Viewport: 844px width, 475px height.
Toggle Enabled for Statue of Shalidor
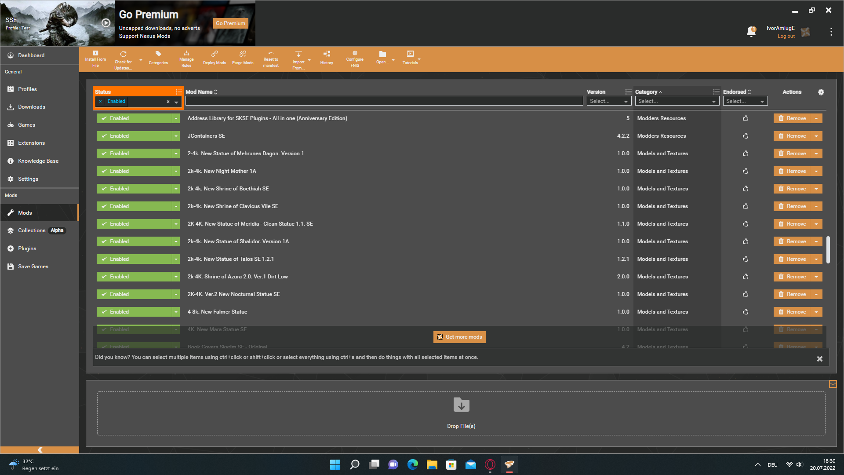134,241
